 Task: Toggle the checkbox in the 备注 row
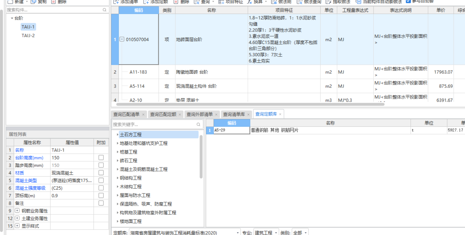click(x=101, y=203)
